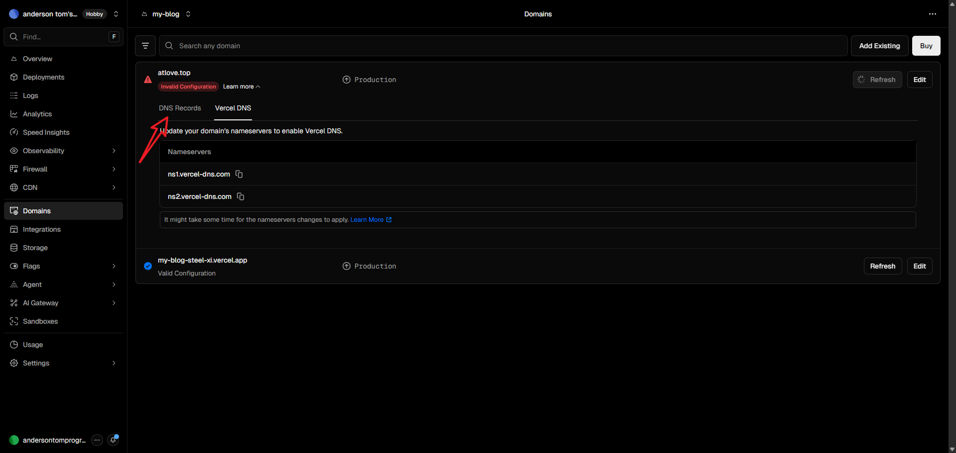Viewport: 956px width, 453px height.
Task: Click the ns2.vercel-dns.com nameserver text
Action: click(200, 196)
